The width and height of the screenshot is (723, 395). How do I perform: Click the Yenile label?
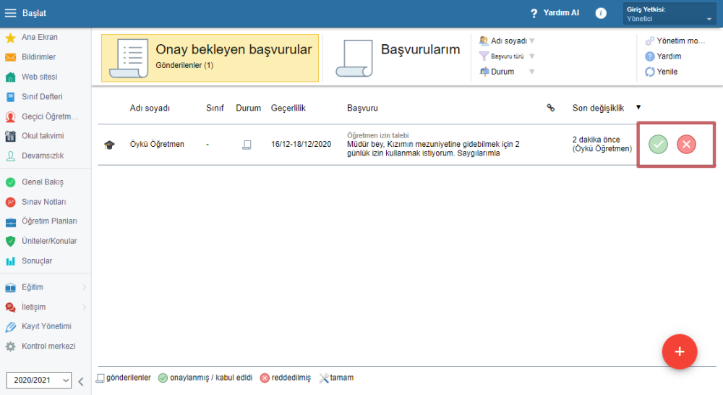(667, 72)
